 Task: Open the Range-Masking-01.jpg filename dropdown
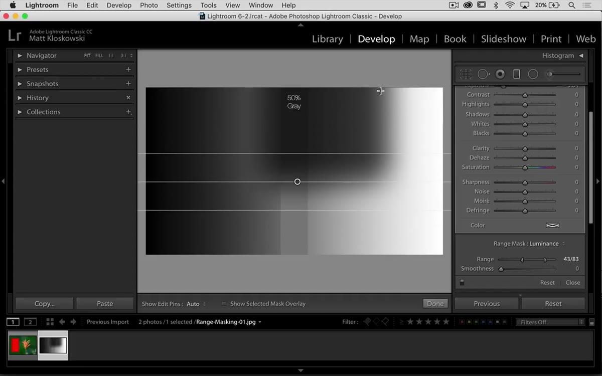229,322
